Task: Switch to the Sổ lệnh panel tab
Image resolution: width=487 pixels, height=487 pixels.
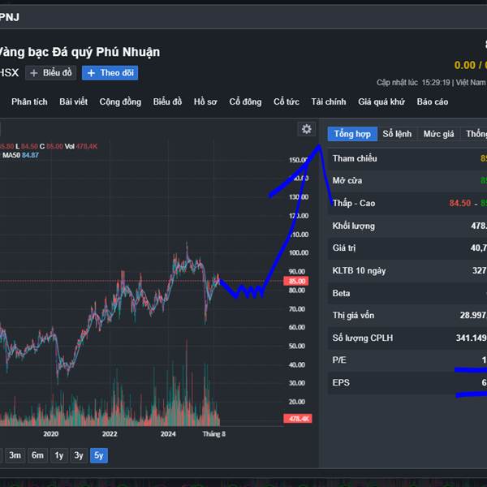Action: 398,134
